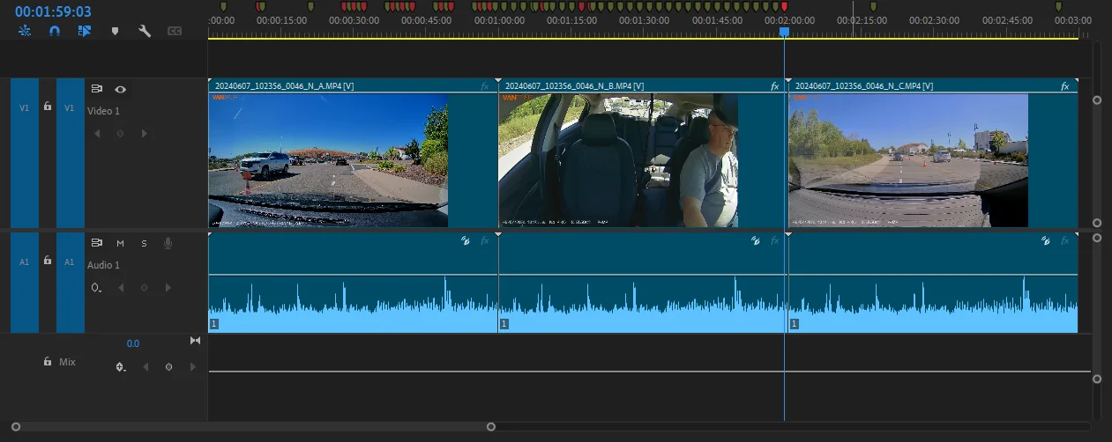Toggle the magnet Snap in Timeline icon
1112x442 pixels.
(x=55, y=31)
